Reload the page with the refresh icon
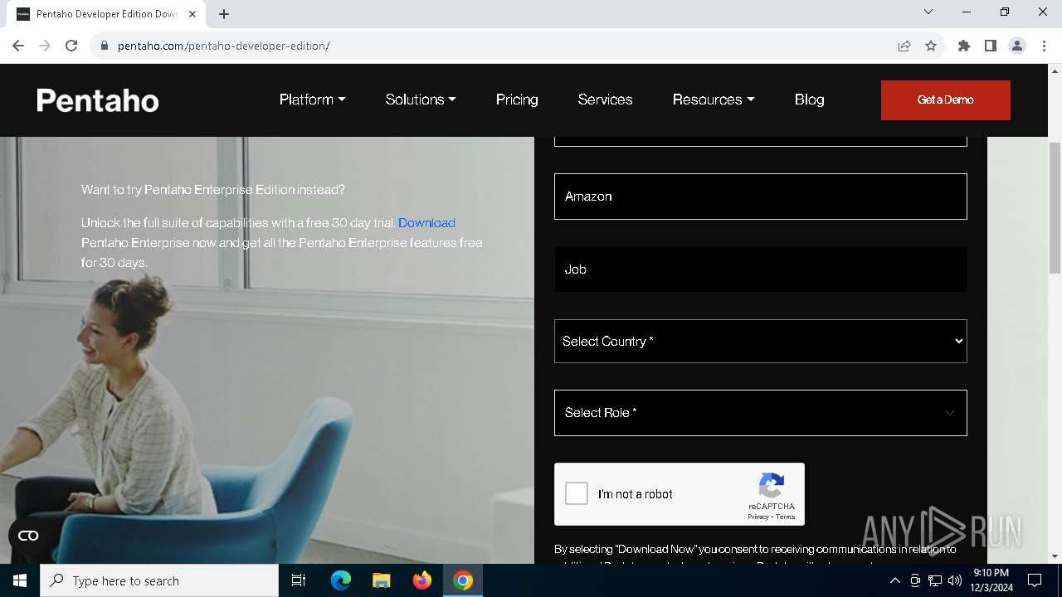This screenshot has width=1062, height=597. [71, 46]
